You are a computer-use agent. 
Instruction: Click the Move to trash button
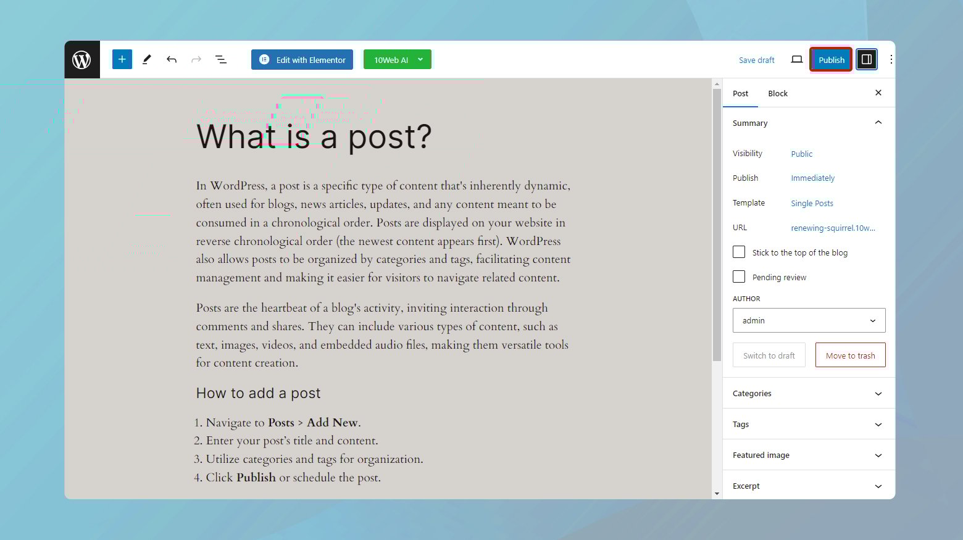coord(850,355)
